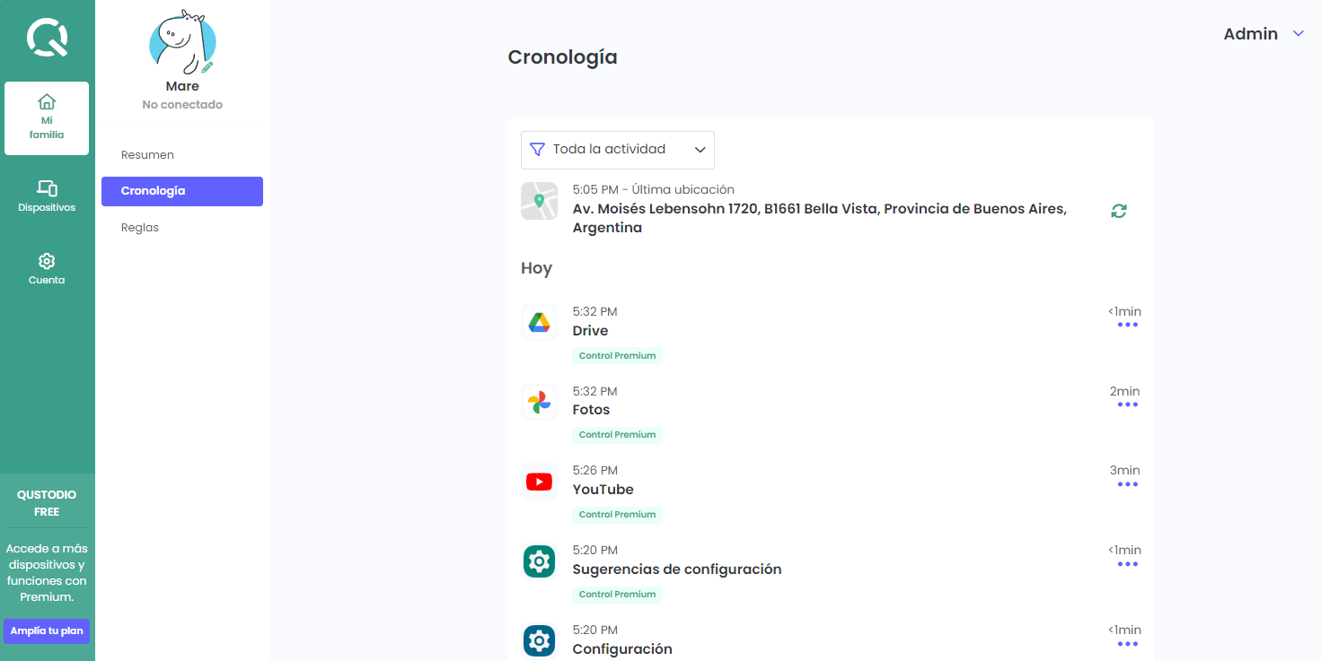Click the Google Drive app icon
The height and width of the screenshot is (661, 1321).
coord(539,323)
